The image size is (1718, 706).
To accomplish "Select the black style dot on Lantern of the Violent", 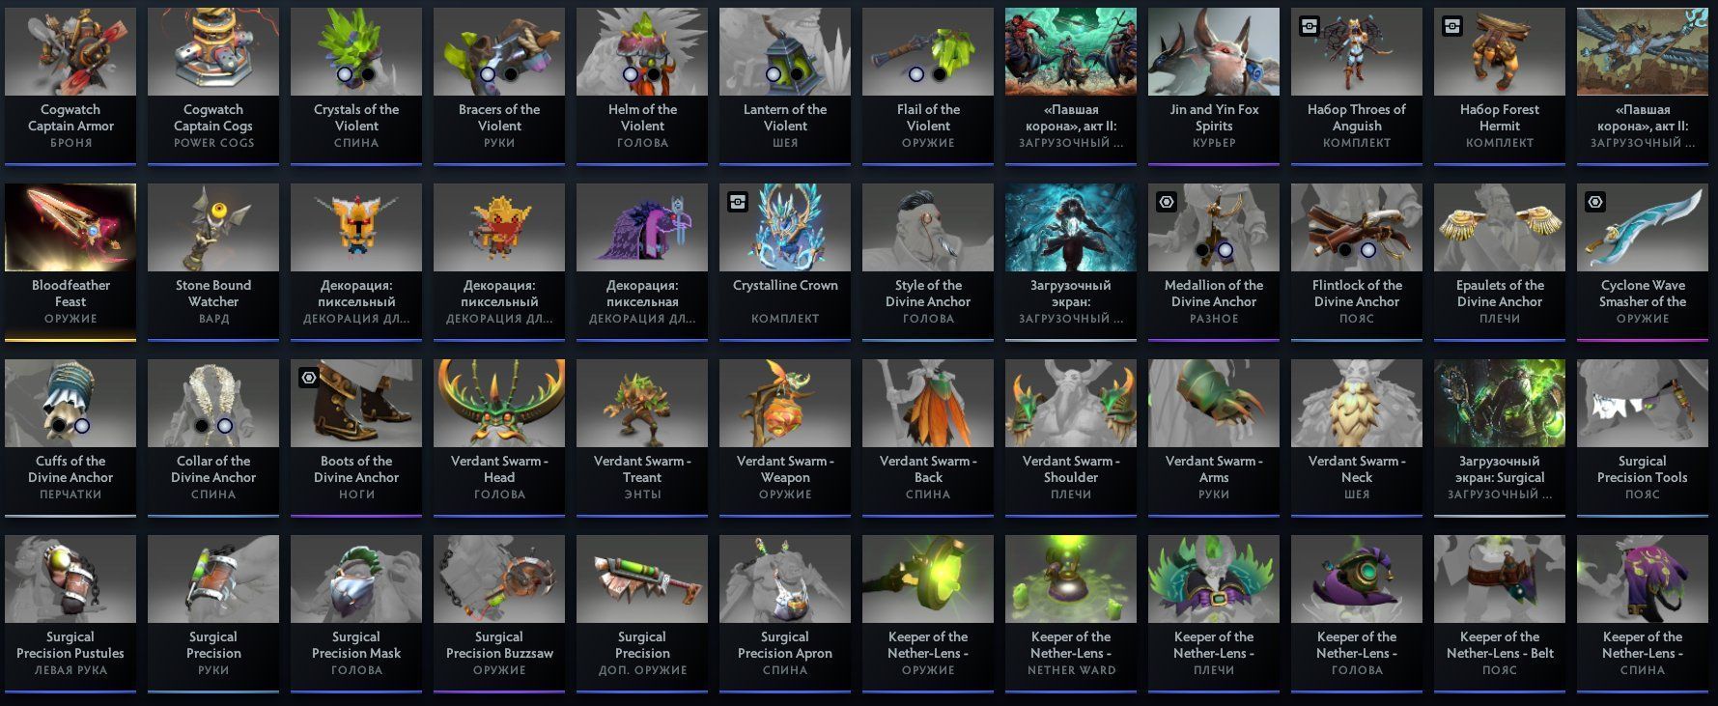I will point(798,74).
